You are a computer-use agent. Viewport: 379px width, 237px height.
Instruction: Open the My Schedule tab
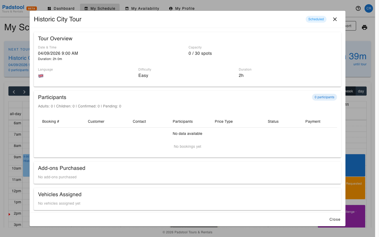(x=100, y=8)
